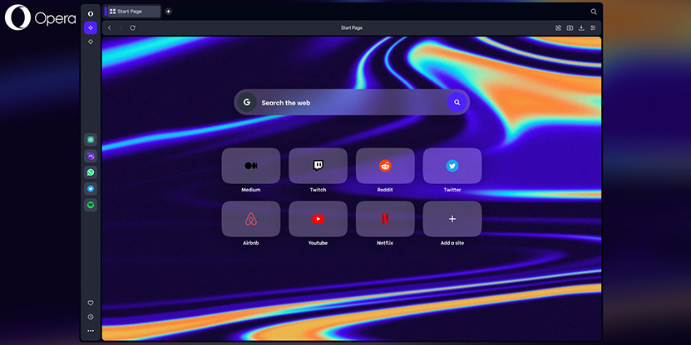Open Twitter from the sidebar
The image size is (691, 345).
click(x=91, y=188)
